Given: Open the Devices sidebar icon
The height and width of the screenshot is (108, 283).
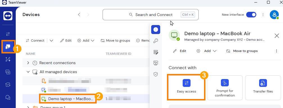Looking at the screenshot, I should point(8,47).
